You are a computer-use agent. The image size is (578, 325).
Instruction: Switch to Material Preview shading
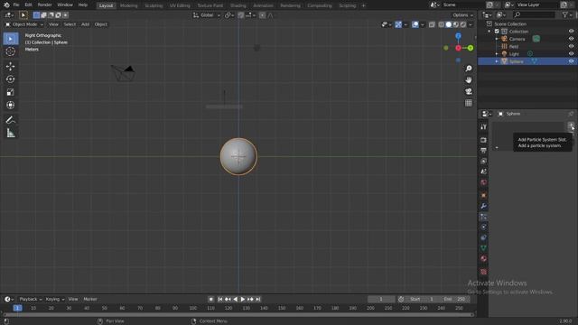tap(456, 24)
